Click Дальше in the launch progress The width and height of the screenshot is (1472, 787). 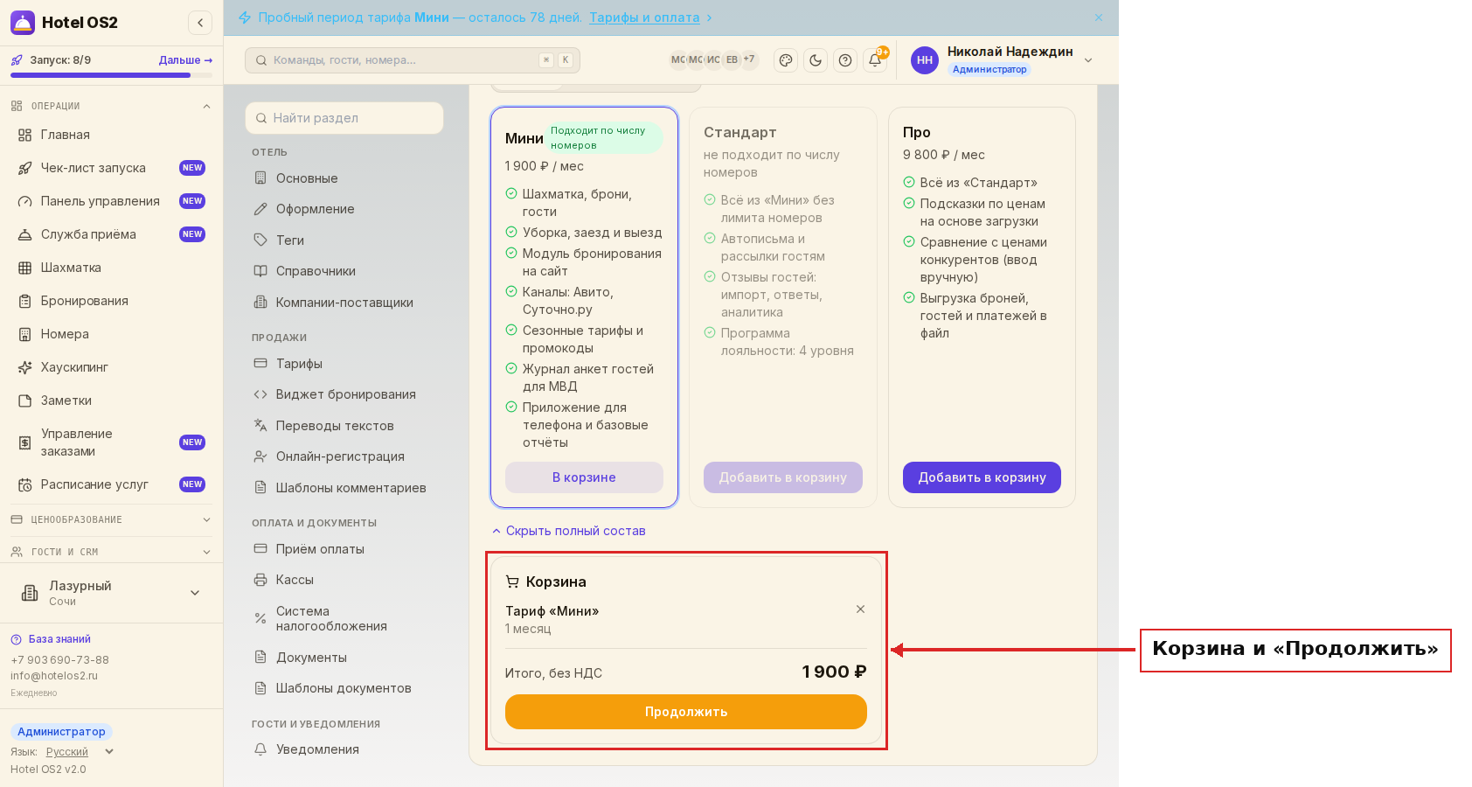185,60
